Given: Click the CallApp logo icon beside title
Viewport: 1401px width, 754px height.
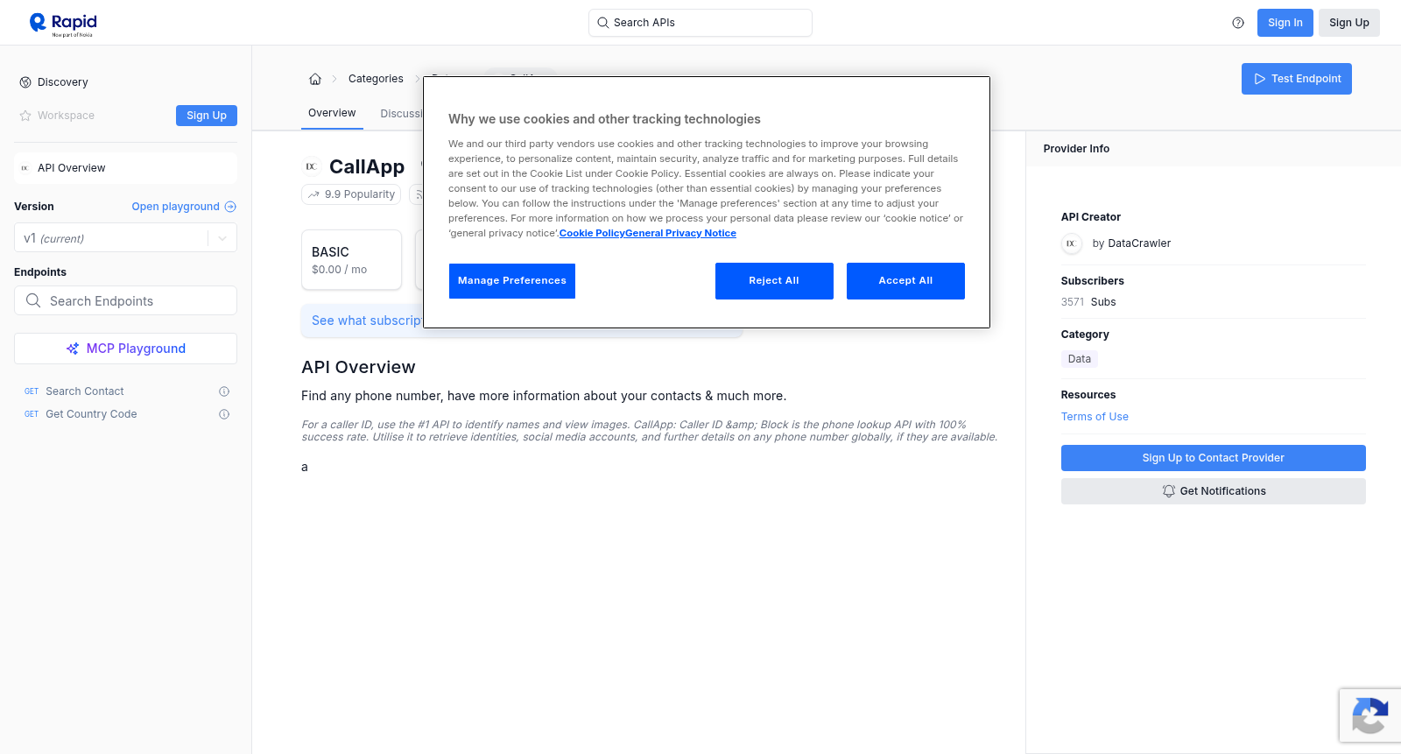Looking at the screenshot, I should (x=311, y=166).
